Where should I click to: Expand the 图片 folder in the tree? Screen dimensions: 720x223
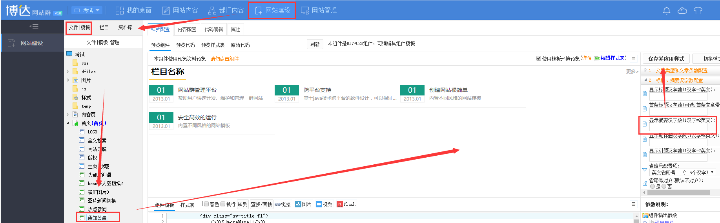pos(68,80)
